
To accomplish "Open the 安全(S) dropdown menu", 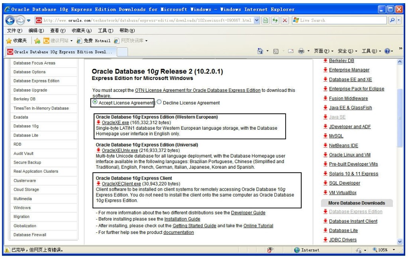I will (347, 51).
